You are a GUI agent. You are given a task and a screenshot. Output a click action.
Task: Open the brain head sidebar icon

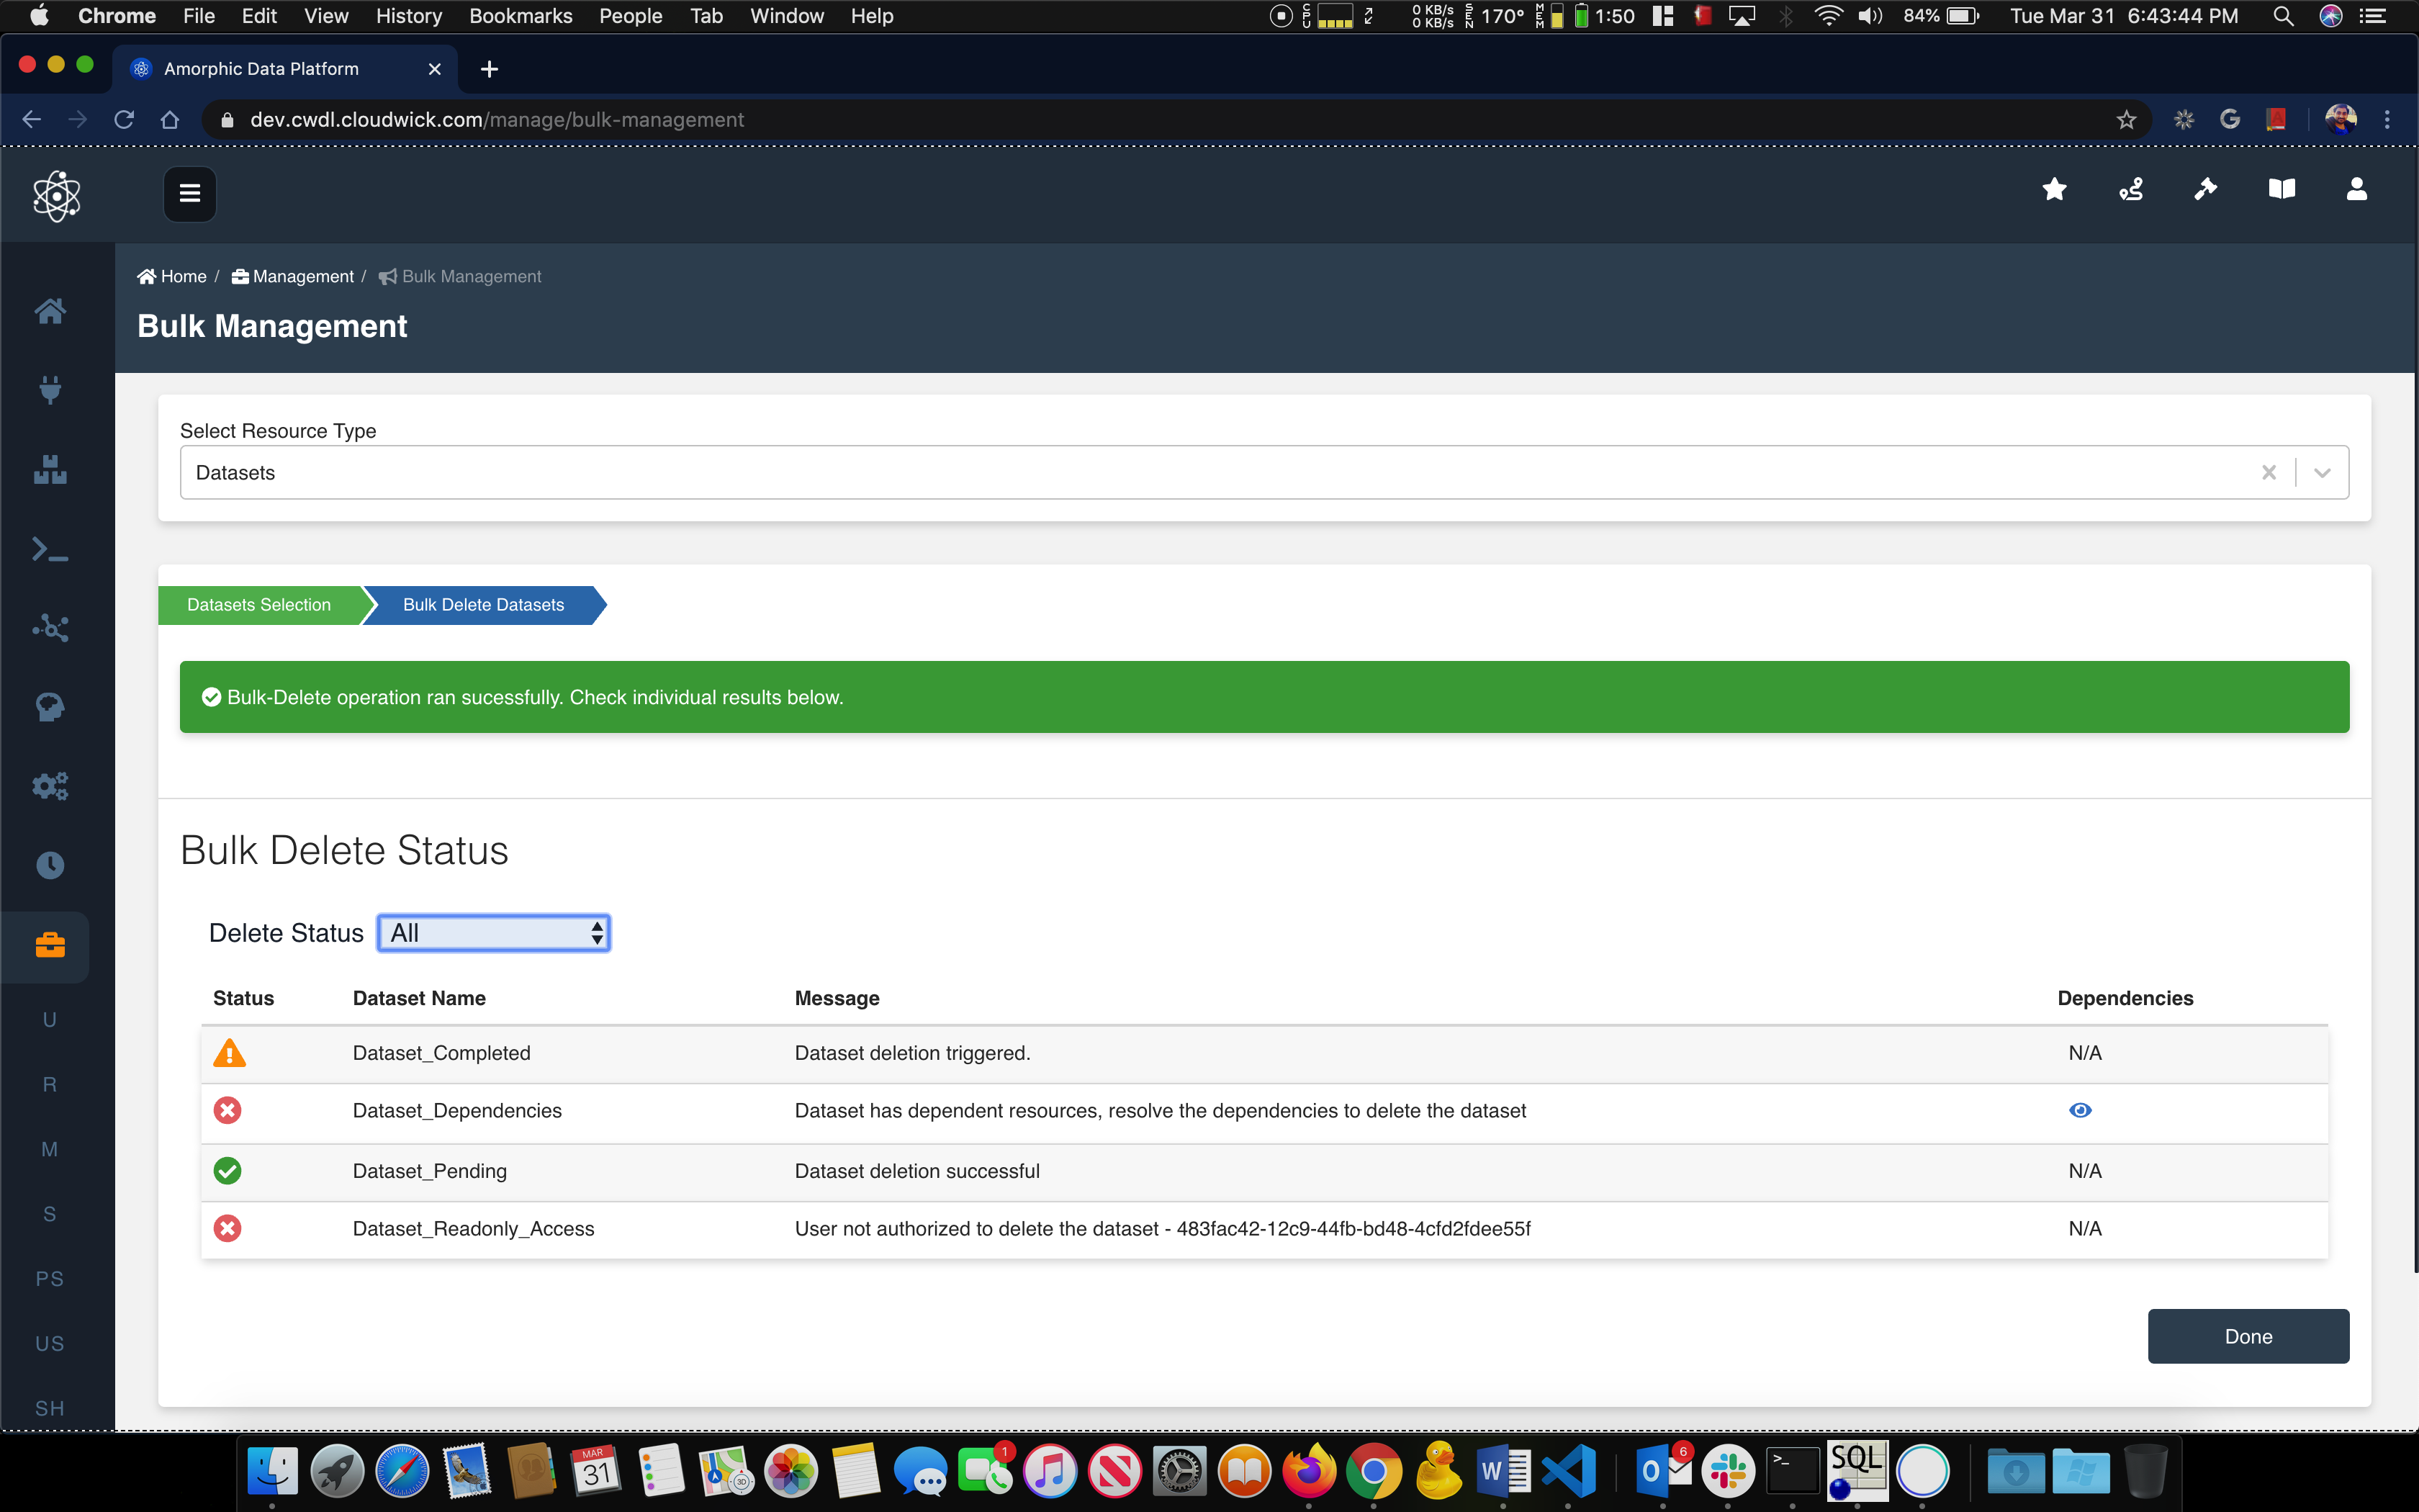tap(50, 707)
